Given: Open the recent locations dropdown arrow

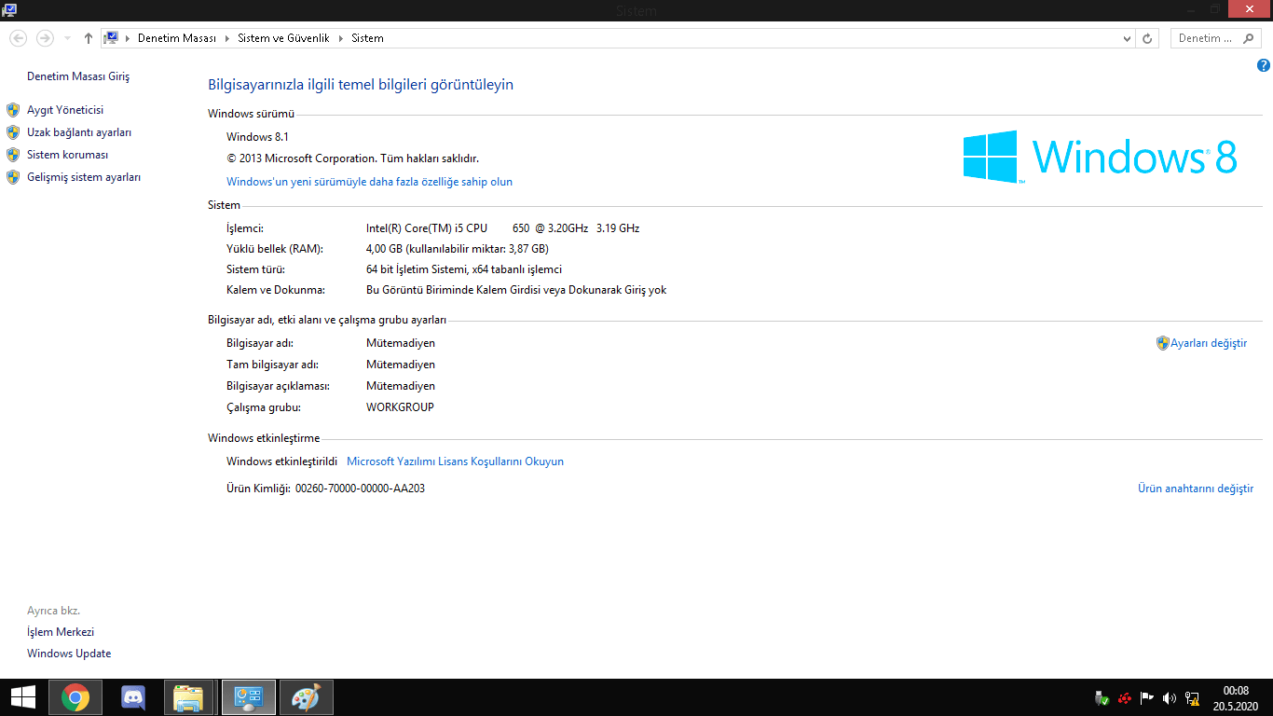Looking at the screenshot, I should 67,38.
